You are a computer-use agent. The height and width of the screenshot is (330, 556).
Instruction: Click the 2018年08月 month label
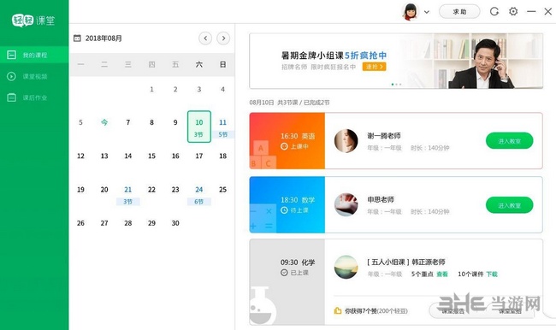(104, 38)
